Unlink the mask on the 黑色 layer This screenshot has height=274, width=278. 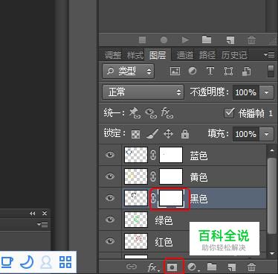(153, 198)
